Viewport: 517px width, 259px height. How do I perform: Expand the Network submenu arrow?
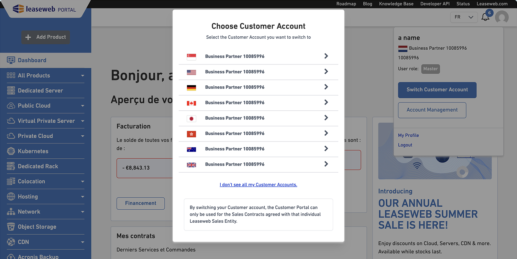click(x=82, y=212)
